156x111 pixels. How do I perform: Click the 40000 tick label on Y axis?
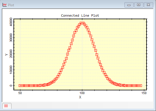pyautogui.click(x=11, y=22)
